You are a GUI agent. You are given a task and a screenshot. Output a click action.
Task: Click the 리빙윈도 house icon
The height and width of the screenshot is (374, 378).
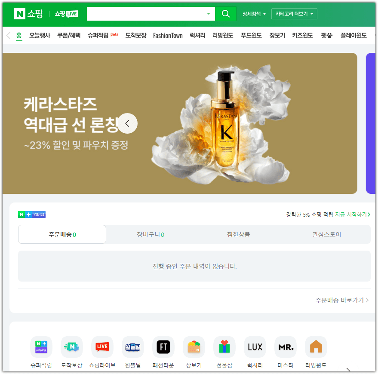pyautogui.click(x=316, y=346)
